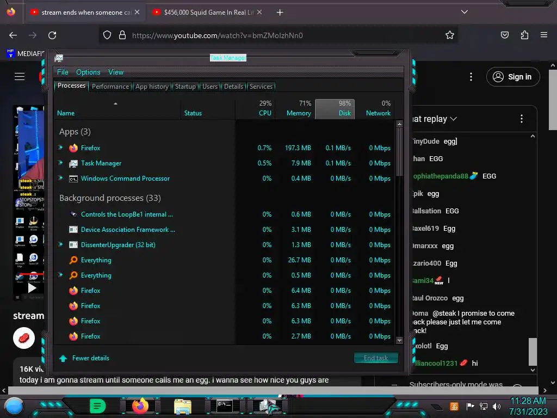
Task: Open the Command Prompt taskbar icon
Action: tap(225, 406)
